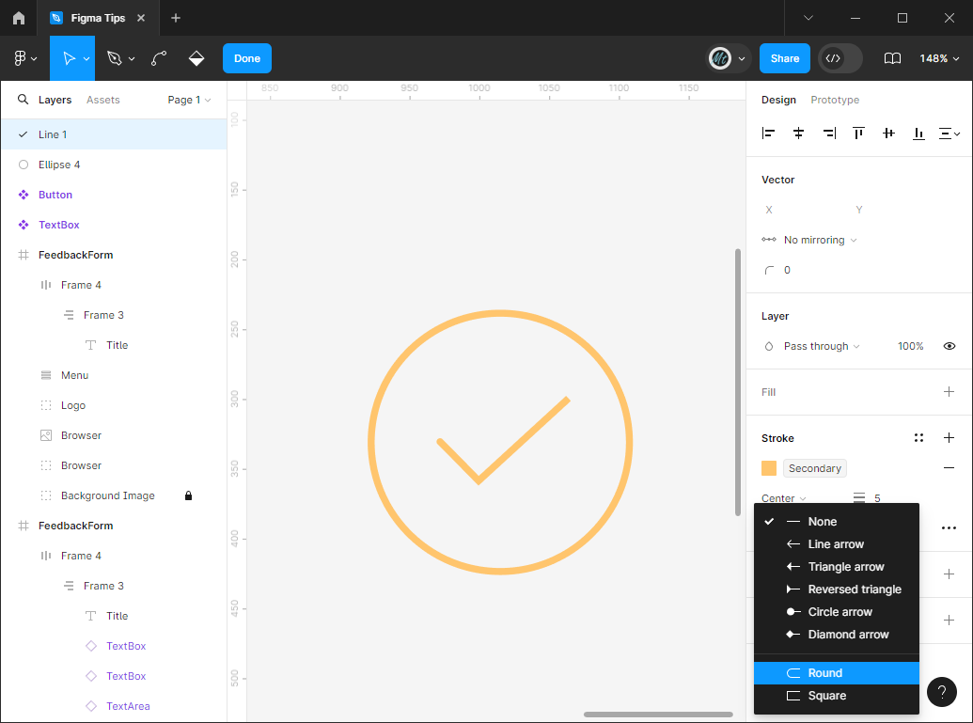Open the Figma main menu icon

pos(21,58)
